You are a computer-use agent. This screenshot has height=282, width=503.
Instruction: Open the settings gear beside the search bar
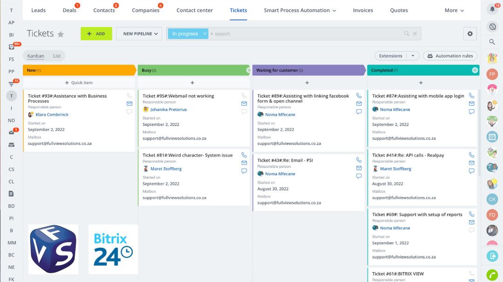tap(470, 33)
